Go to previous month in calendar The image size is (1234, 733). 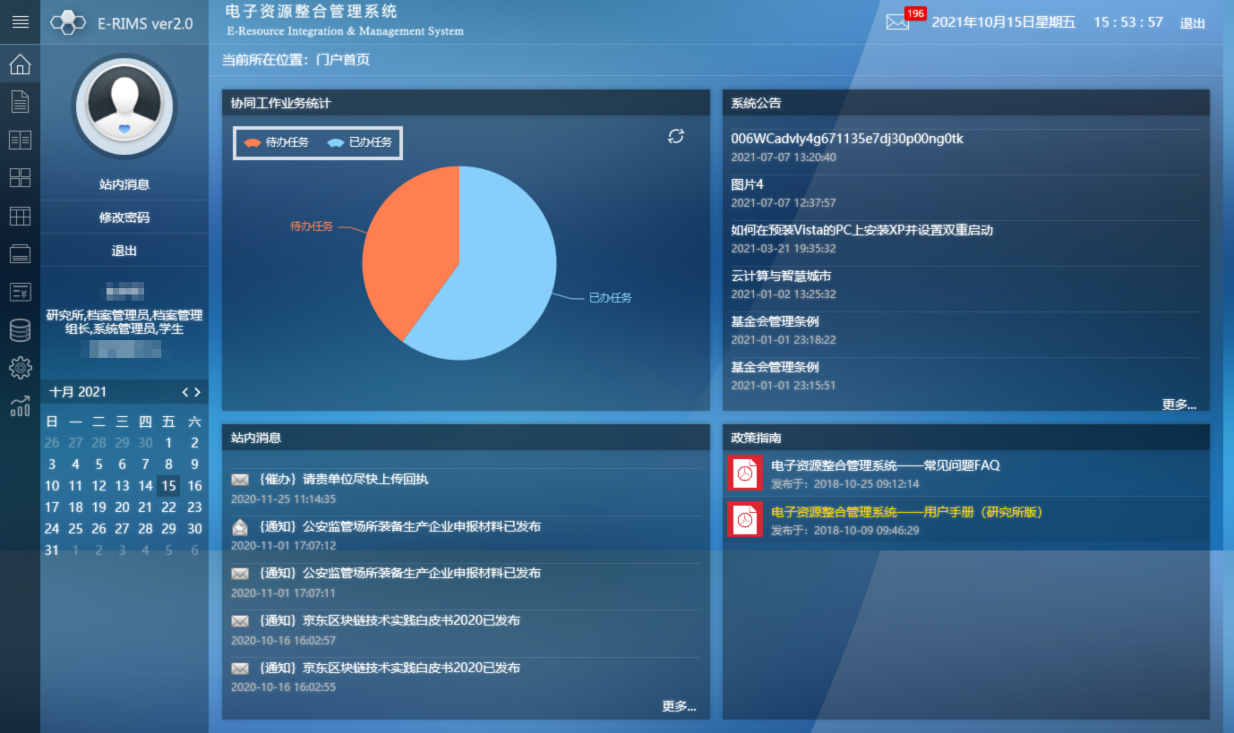pyautogui.click(x=185, y=392)
